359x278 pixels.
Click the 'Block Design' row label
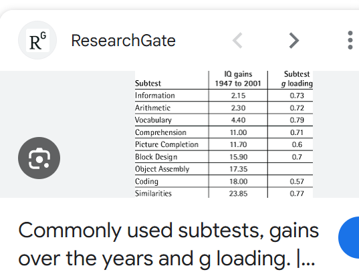(x=156, y=157)
